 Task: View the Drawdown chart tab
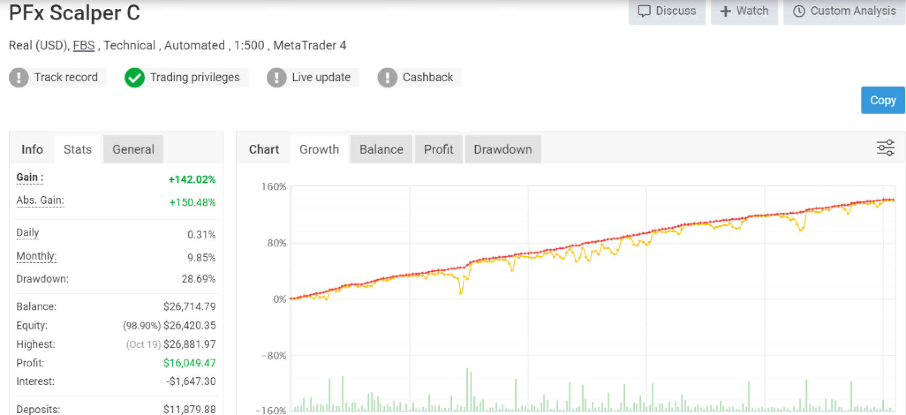(503, 150)
